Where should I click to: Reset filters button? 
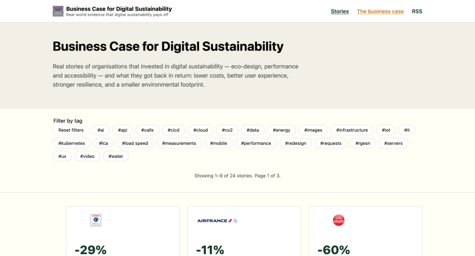point(71,130)
